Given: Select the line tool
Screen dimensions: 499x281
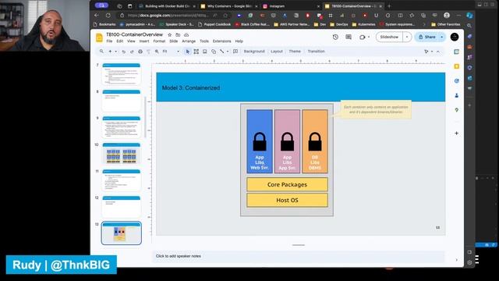Looking at the screenshot, I should (221, 52).
